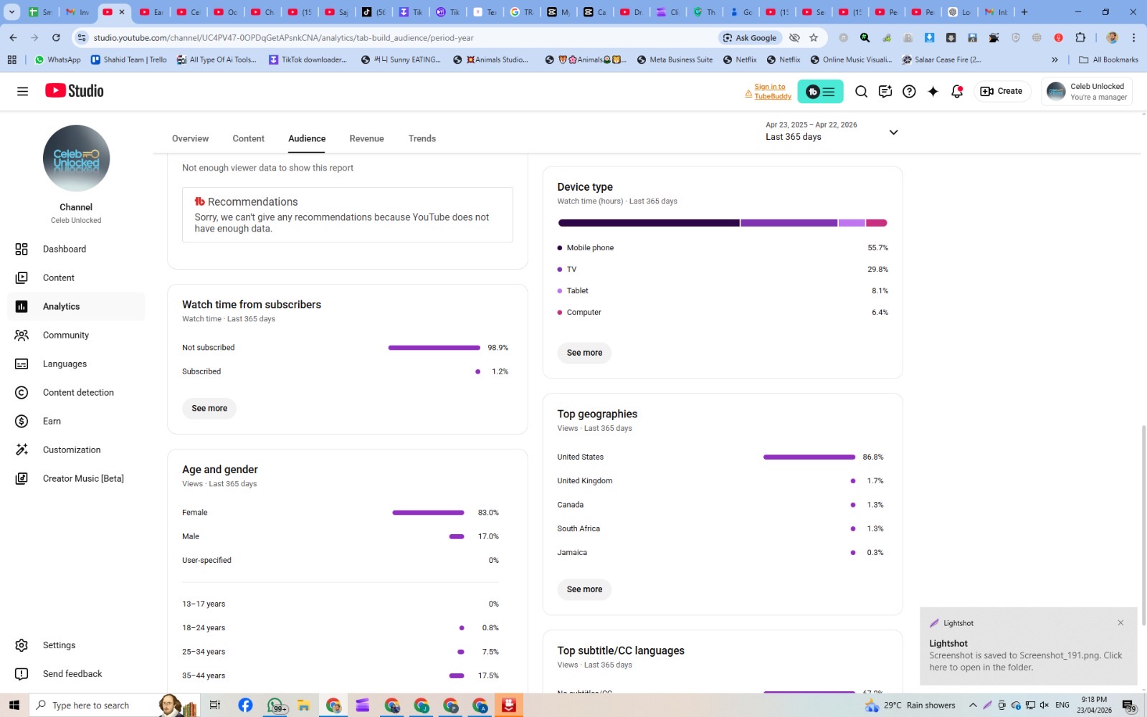Open the Earn dollar icon in sidebar
This screenshot has width=1147, height=717.
(22, 421)
